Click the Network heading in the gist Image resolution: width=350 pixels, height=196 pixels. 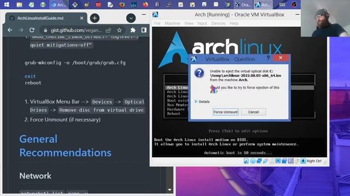coord(35,176)
